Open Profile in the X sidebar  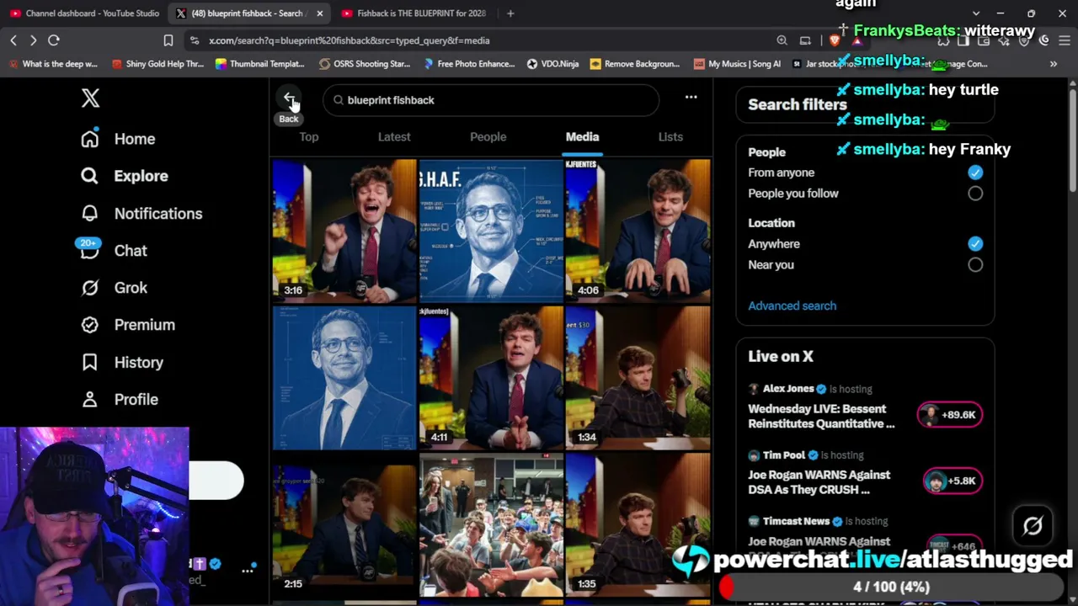pyautogui.click(x=120, y=400)
